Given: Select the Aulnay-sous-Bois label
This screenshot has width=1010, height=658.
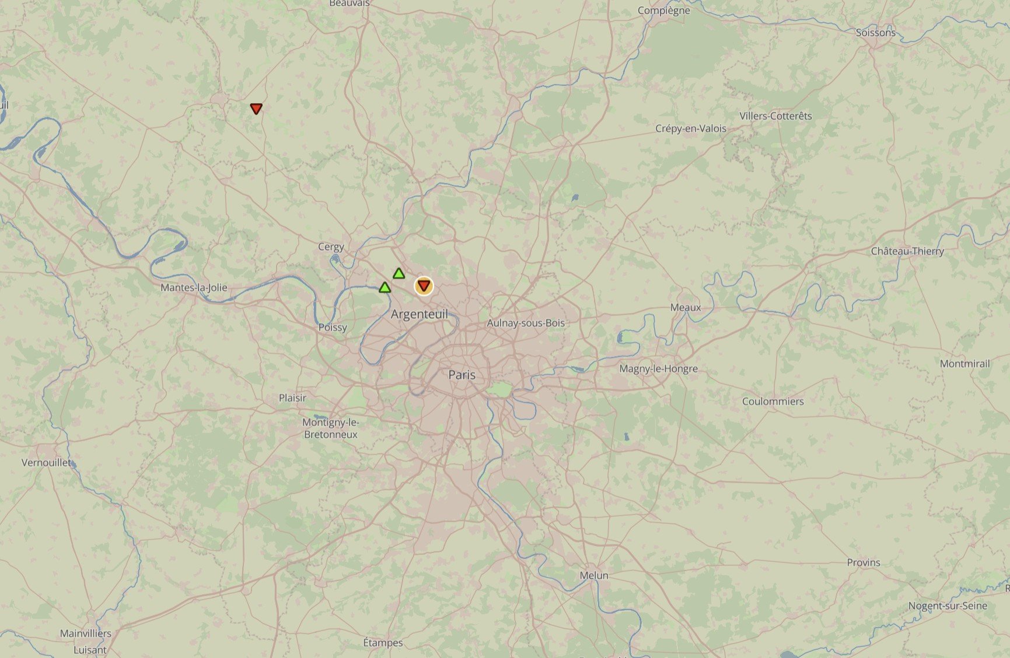Looking at the screenshot, I should tap(526, 323).
